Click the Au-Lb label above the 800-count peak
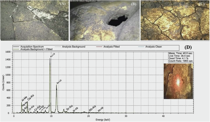 click(59, 82)
